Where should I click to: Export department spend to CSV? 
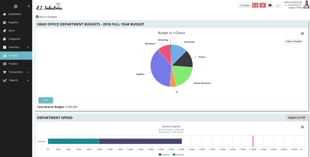coord(297,118)
